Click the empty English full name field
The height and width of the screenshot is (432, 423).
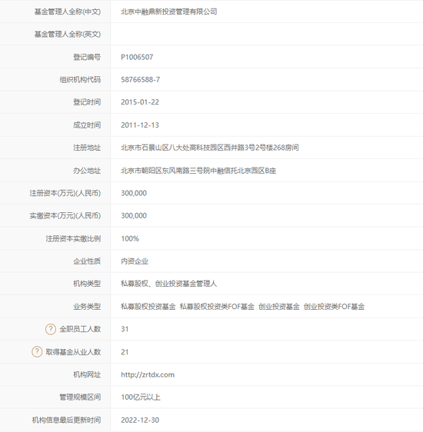click(x=266, y=34)
